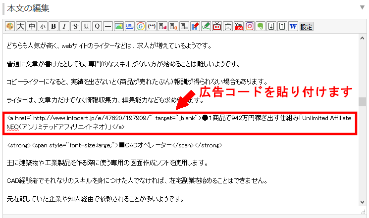
Task: Click the line starting 主に建築物や工業製品
Action: click(x=107, y=163)
